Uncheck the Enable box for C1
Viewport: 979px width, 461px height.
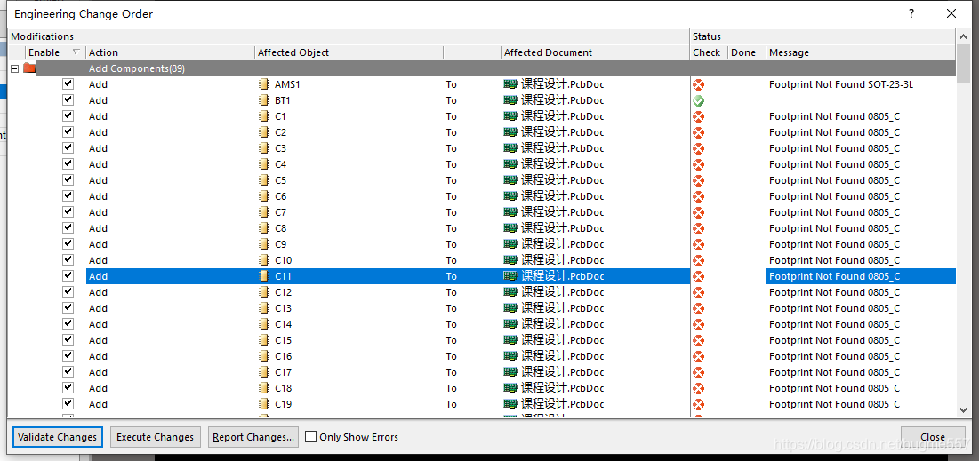[x=68, y=115]
